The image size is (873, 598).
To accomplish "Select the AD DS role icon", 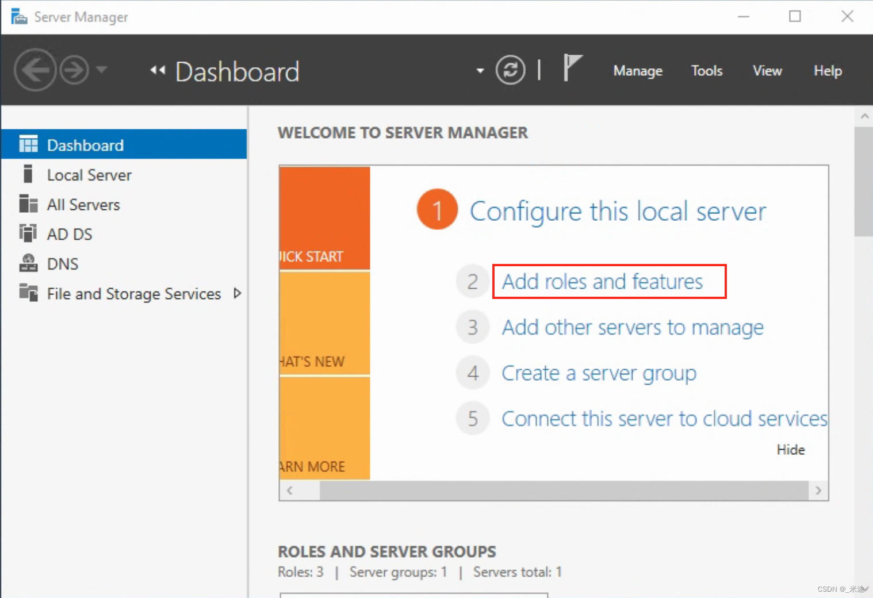I will click(28, 233).
